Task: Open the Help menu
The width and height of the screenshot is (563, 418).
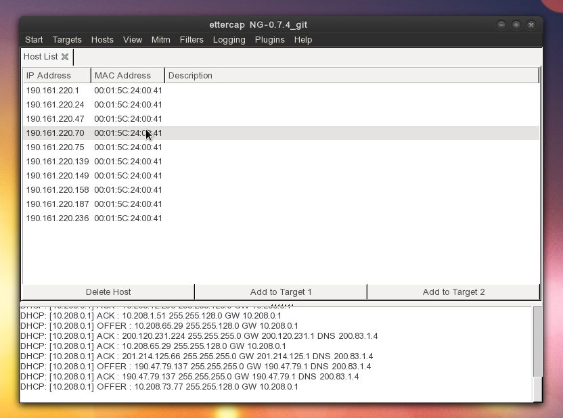Action: coord(303,40)
